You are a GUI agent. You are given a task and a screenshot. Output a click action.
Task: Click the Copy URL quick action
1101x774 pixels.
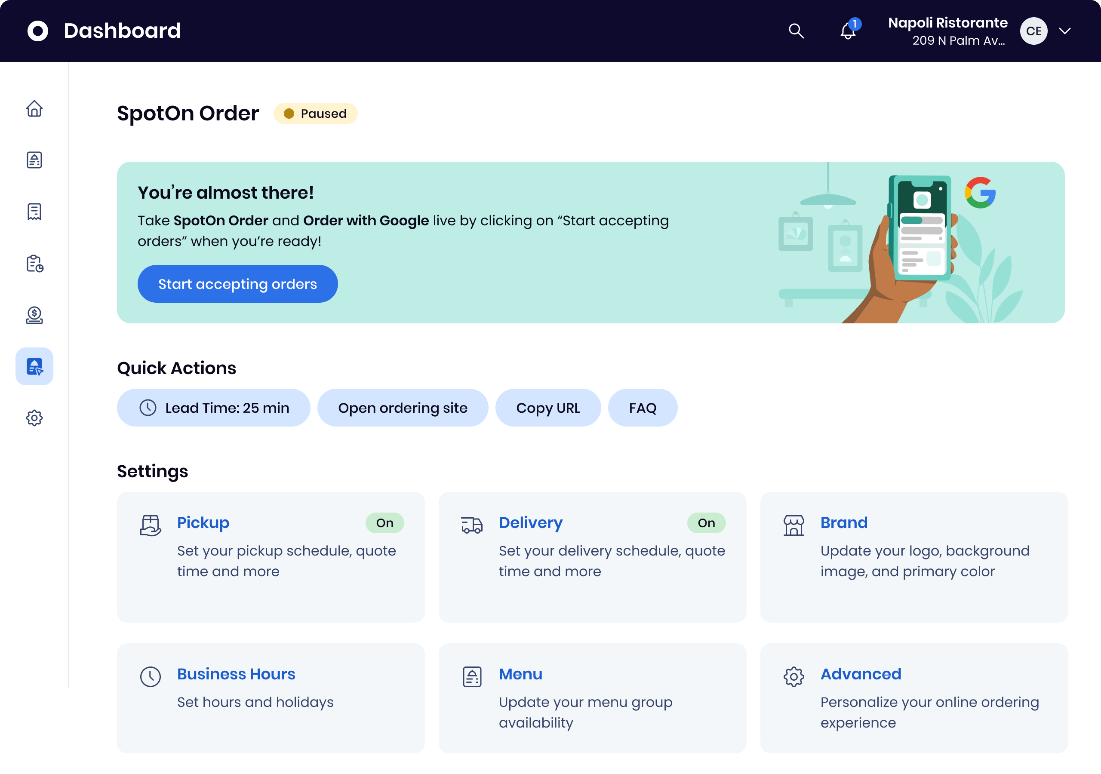[x=547, y=408]
